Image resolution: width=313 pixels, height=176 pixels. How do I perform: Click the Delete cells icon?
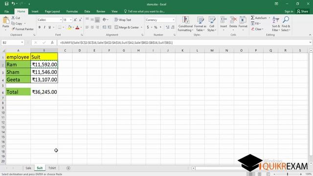click(x=233, y=20)
